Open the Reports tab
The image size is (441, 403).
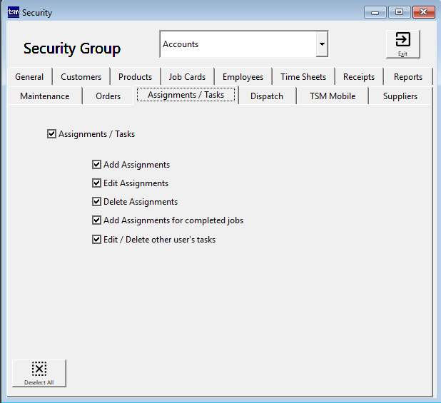click(407, 77)
